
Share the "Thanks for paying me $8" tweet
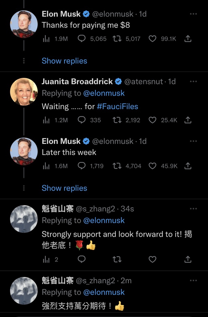(x=188, y=39)
